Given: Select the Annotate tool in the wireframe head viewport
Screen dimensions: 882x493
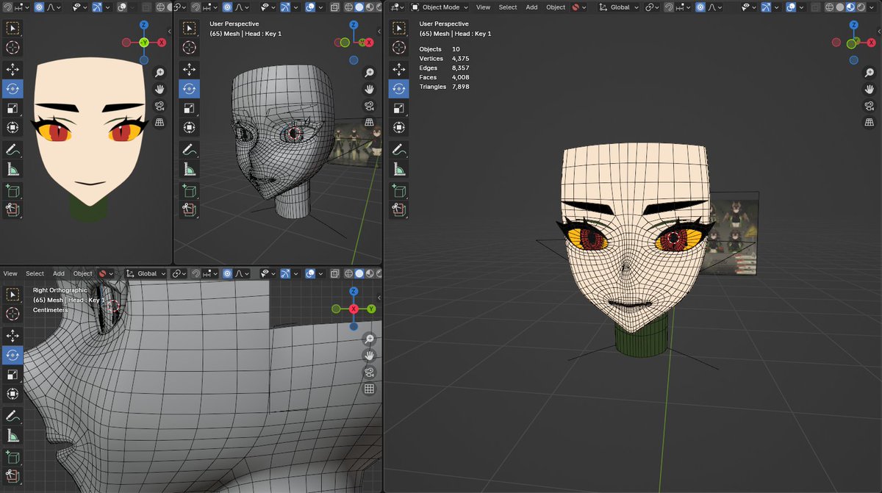Looking at the screenshot, I should pos(189,149).
